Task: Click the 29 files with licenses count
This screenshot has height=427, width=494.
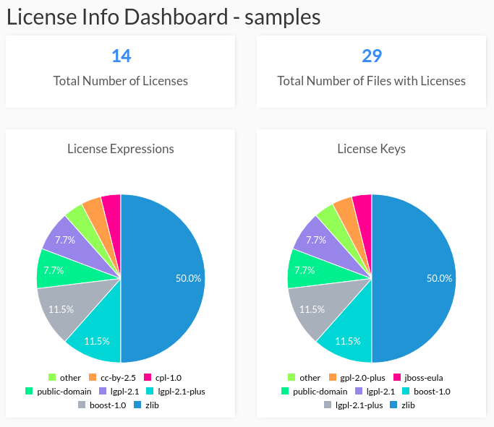Action: [372, 56]
